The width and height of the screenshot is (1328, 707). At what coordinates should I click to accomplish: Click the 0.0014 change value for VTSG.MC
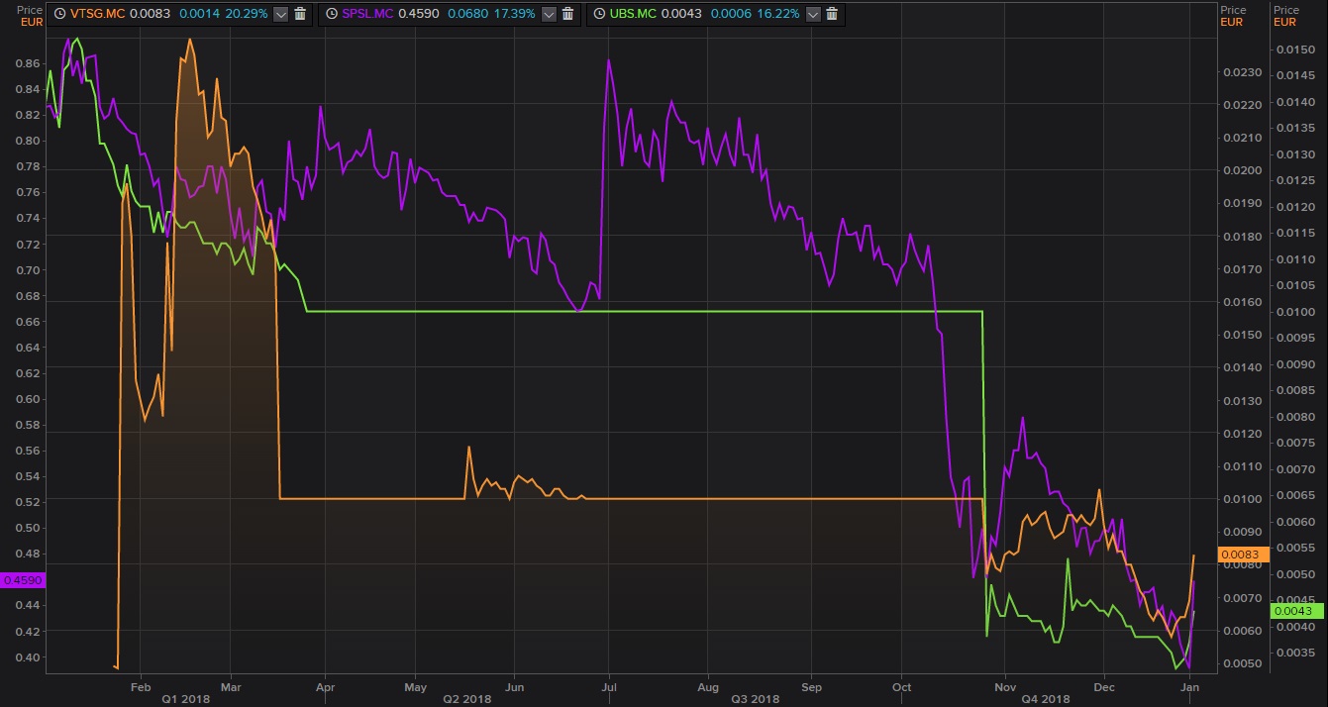coord(201,14)
